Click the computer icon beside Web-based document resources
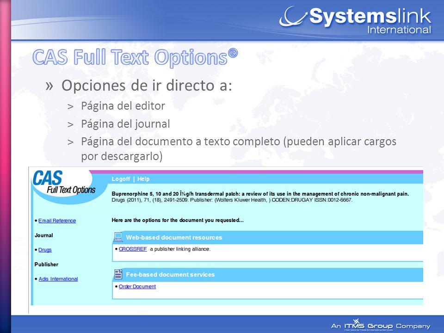Viewport: 444px width, 333px height. point(118,237)
